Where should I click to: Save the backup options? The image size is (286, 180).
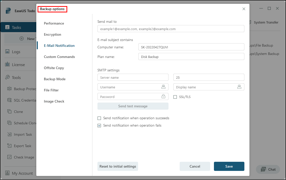coord(229,166)
